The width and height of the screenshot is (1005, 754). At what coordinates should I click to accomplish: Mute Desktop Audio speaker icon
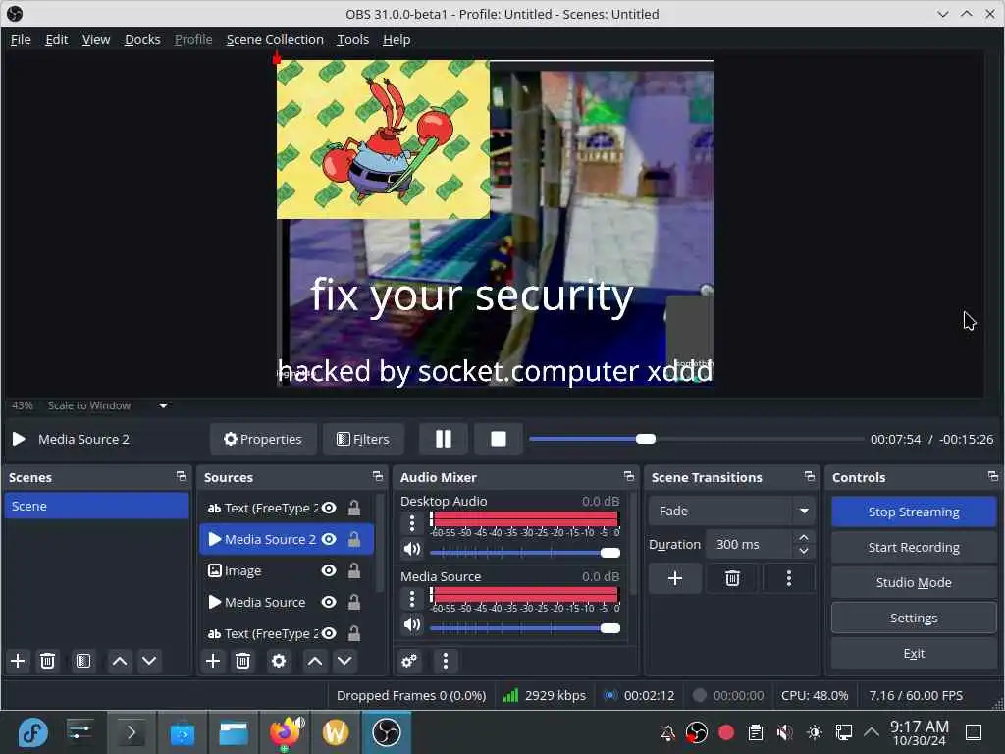[412, 550]
